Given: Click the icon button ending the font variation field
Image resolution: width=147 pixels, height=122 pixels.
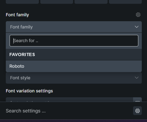Looking at the screenshot, I should click(x=137, y=100).
